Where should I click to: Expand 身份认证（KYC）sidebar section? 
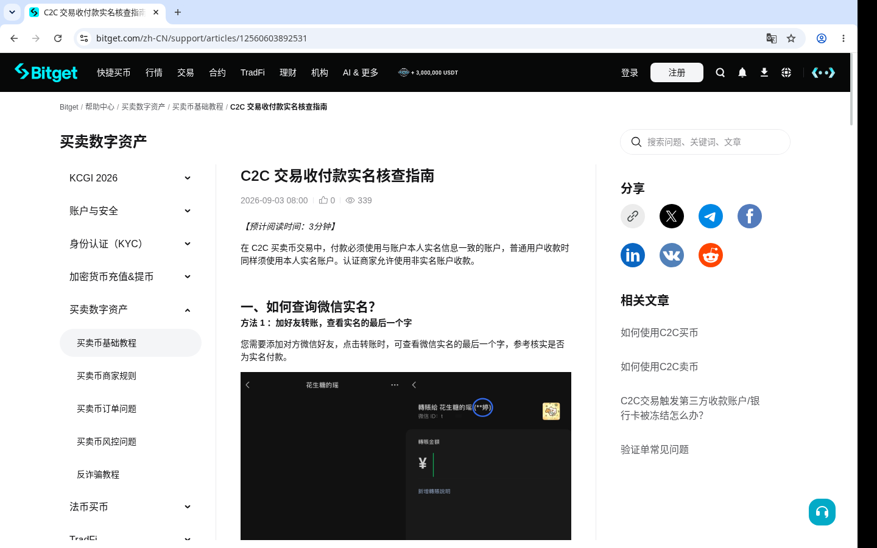coord(130,244)
